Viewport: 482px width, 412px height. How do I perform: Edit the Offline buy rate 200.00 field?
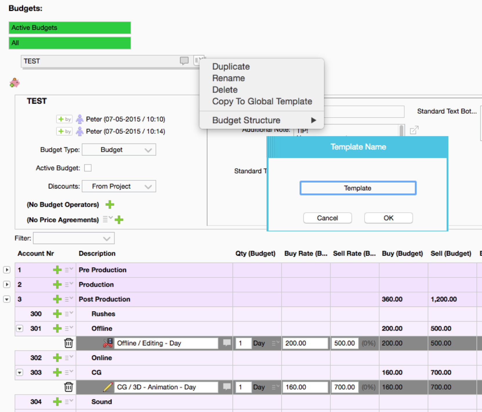pyautogui.click(x=305, y=343)
